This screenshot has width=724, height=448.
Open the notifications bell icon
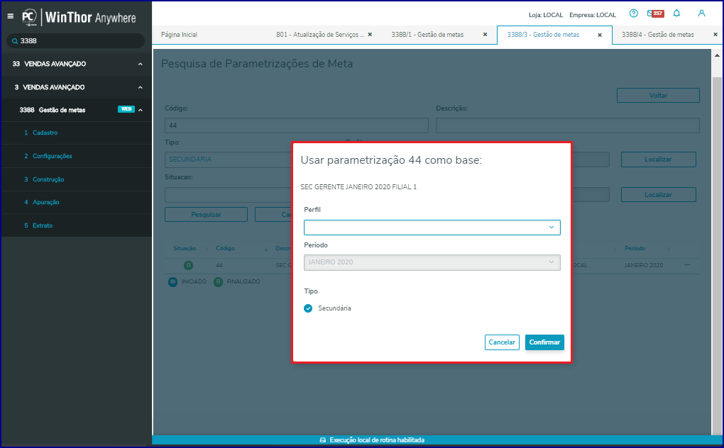676,13
